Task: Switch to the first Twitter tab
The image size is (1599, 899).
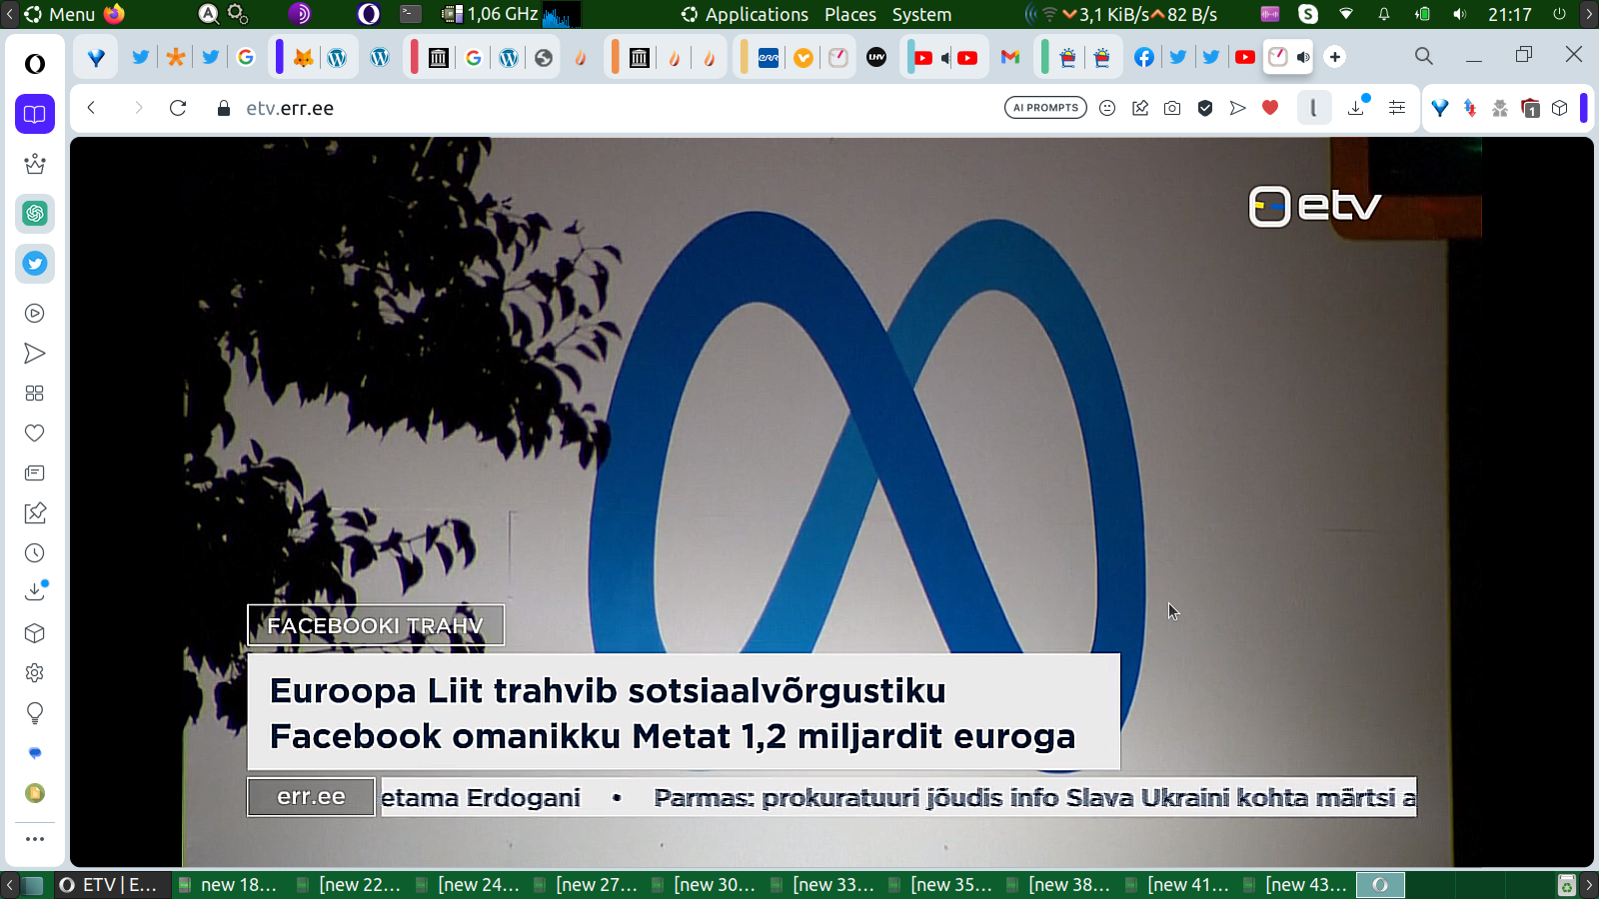Action: (141, 57)
